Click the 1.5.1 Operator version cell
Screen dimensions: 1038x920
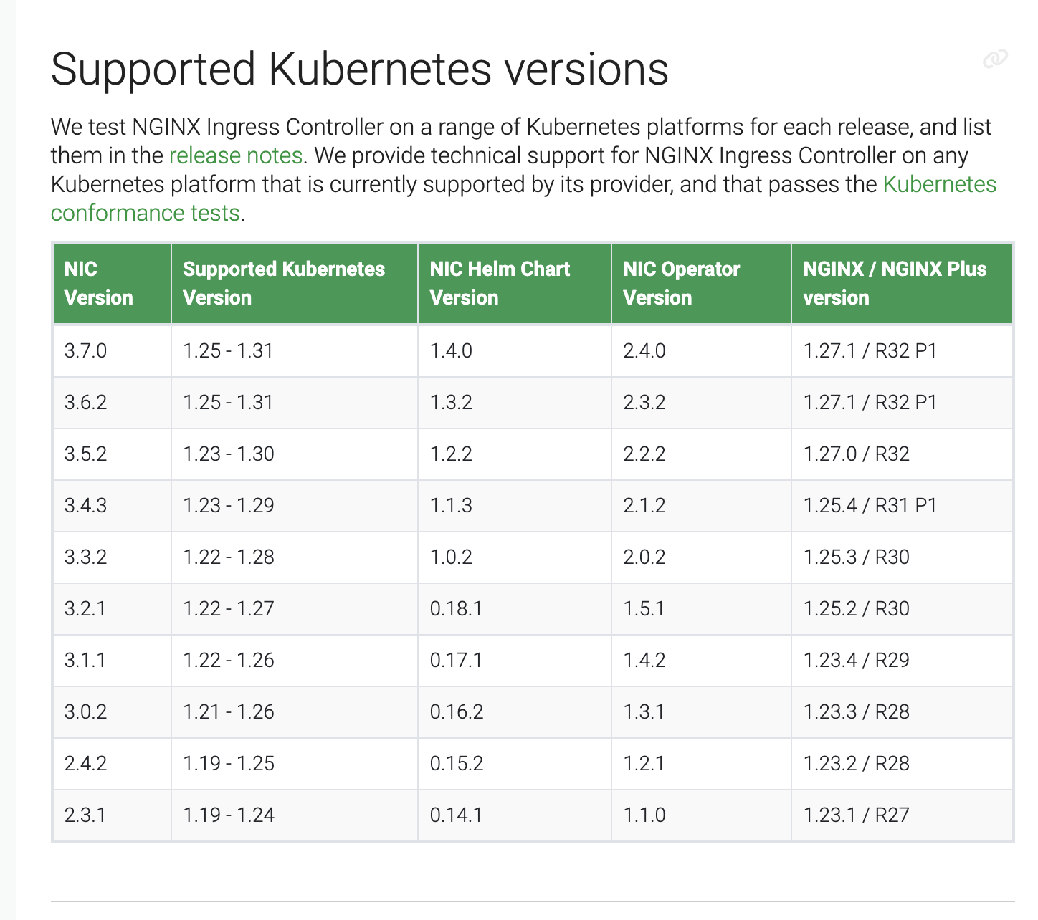coord(701,609)
